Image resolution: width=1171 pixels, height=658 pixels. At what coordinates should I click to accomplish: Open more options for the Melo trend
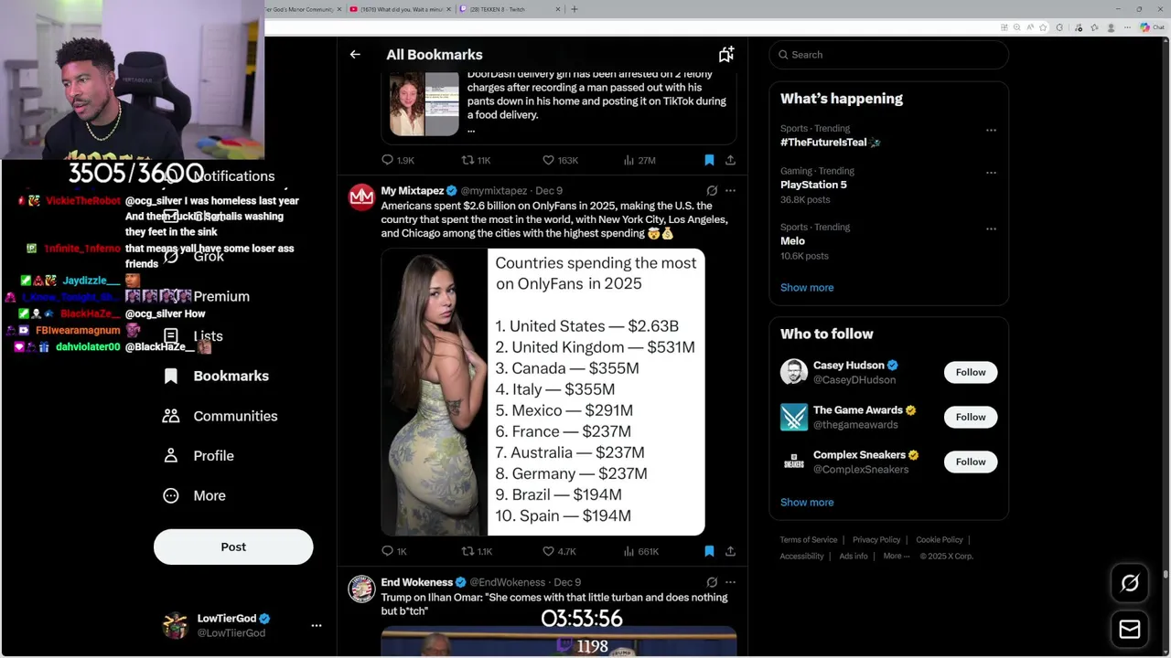(x=991, y=228)
